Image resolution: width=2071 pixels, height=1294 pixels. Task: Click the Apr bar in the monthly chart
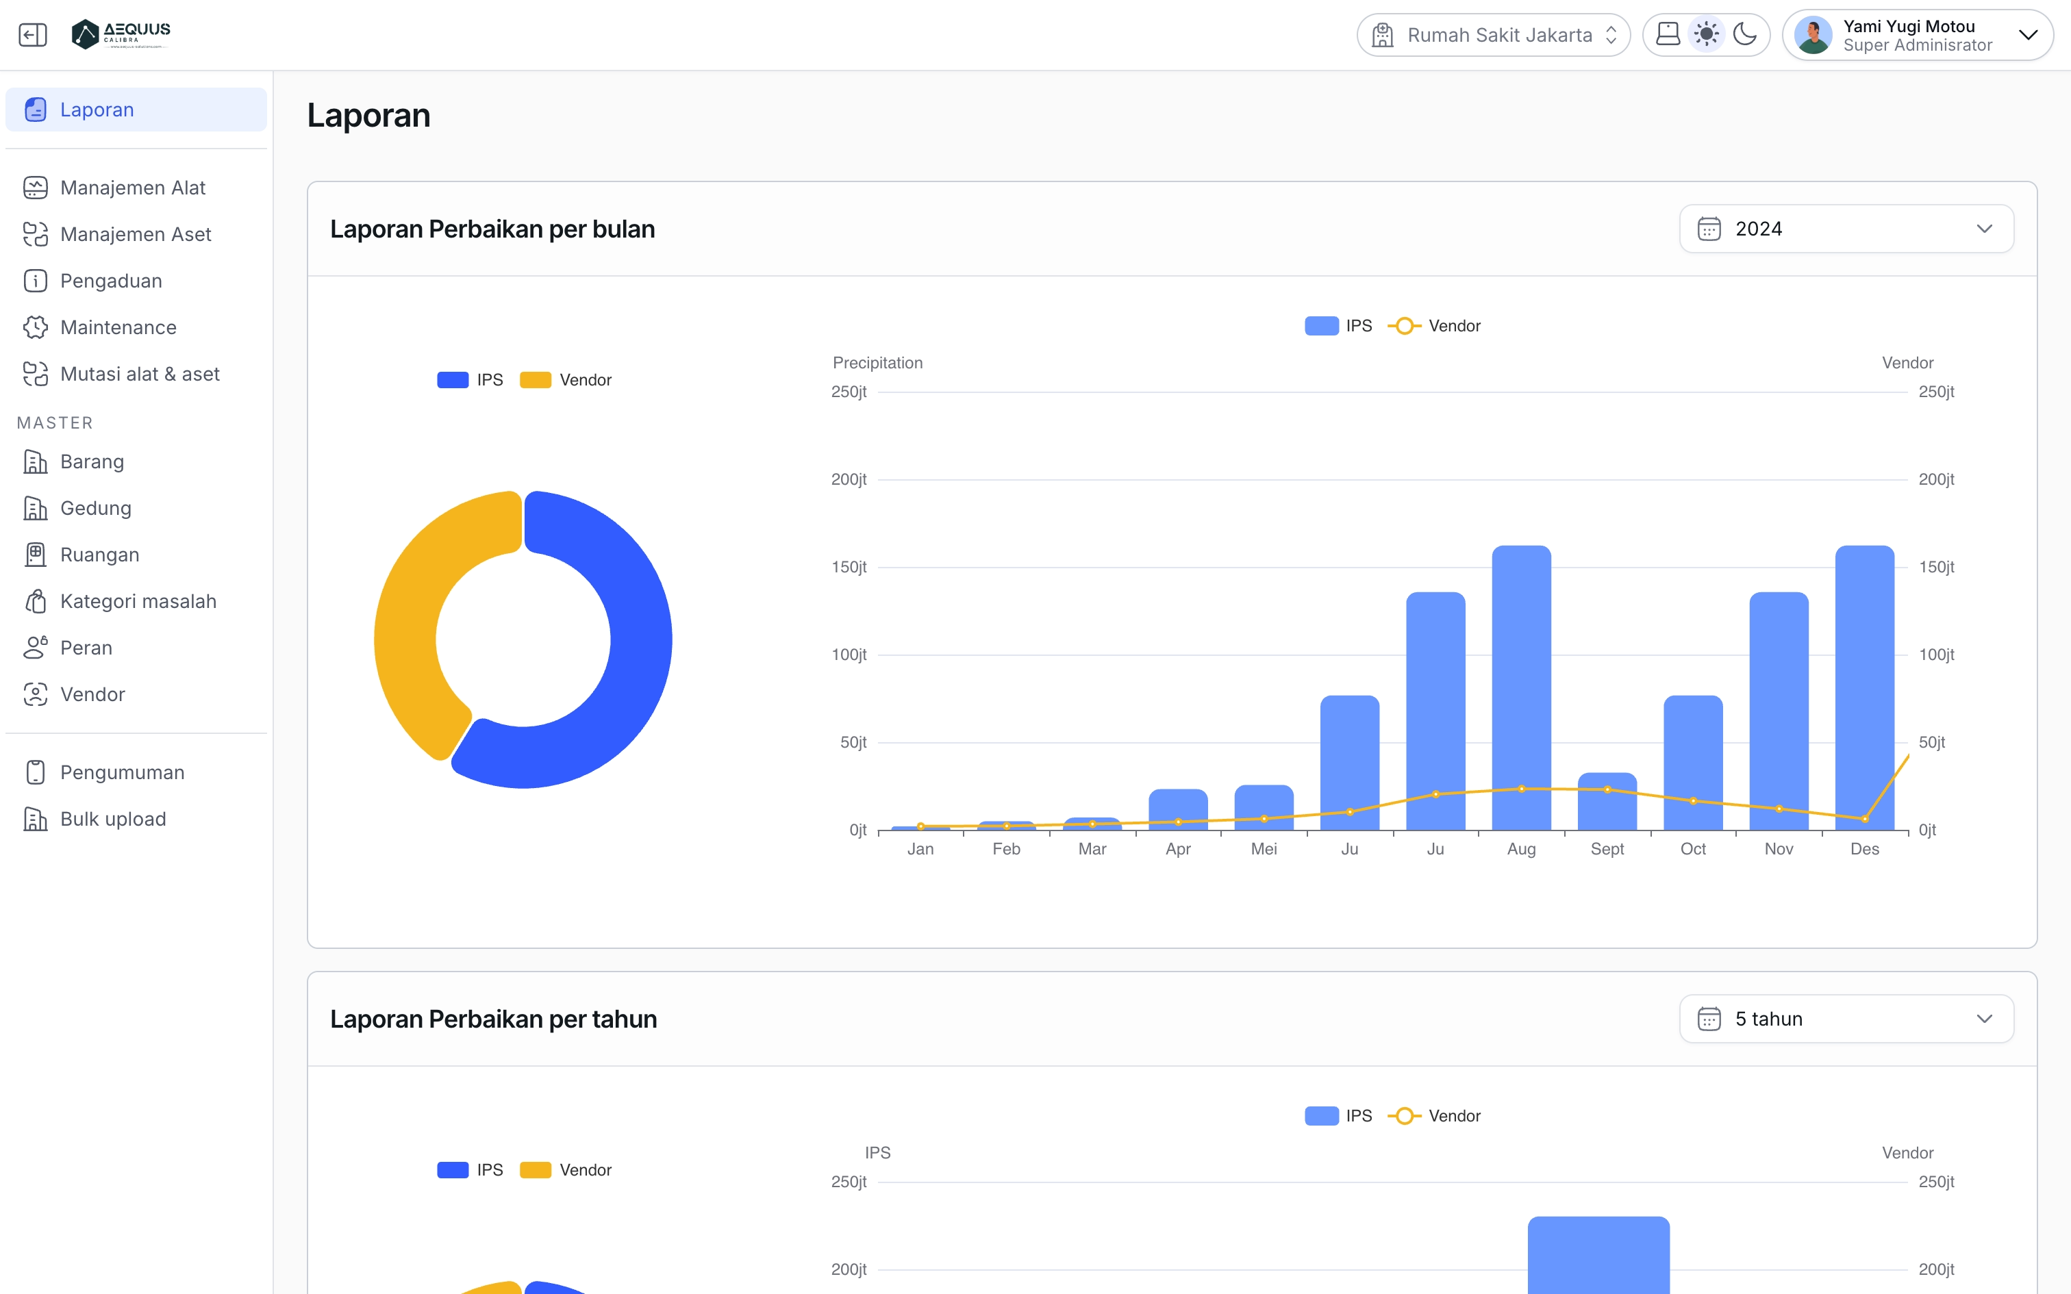pos(1177,809)
